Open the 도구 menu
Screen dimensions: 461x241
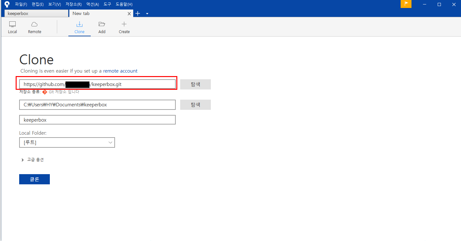click(x=107, y=4)
